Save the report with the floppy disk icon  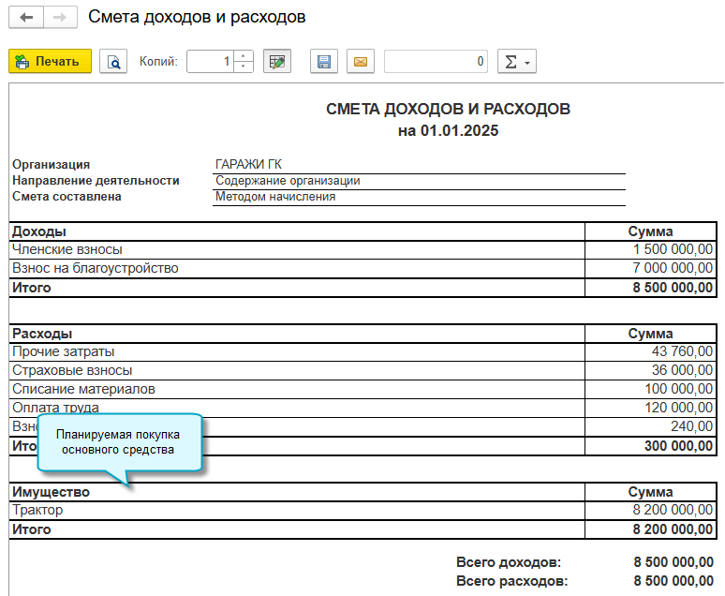point(324,61)
